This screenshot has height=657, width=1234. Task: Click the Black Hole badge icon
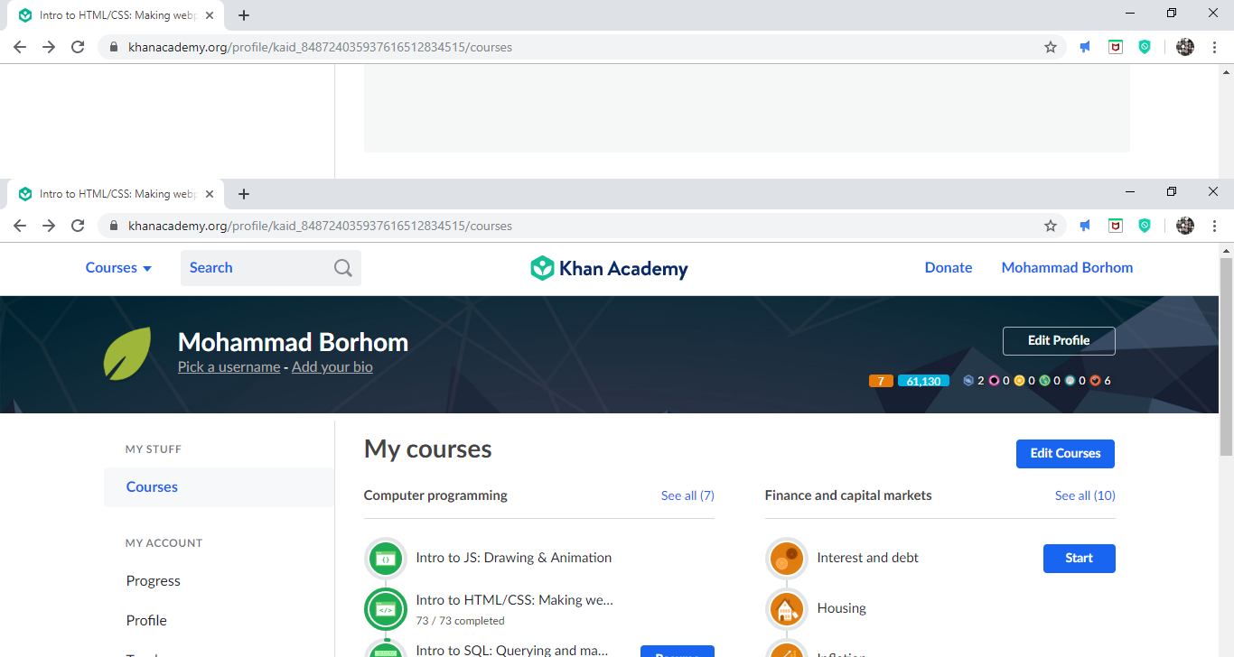(994, 381)
